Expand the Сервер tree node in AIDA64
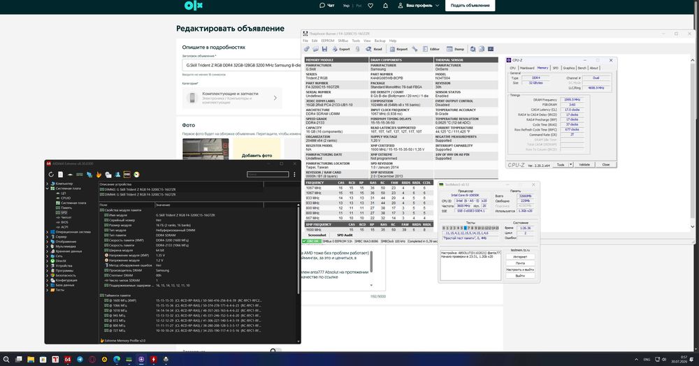Viewport: 699px width, 366px height. 48,237
